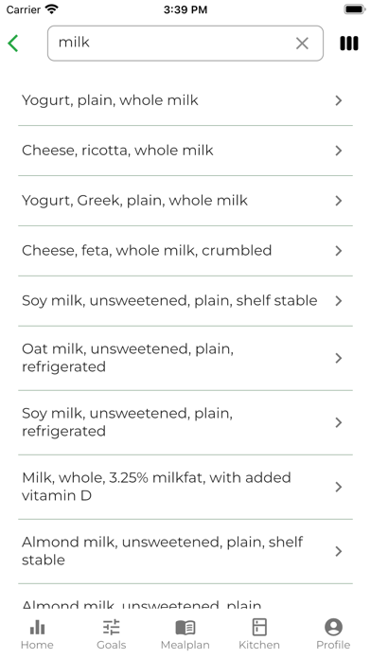Open the Profile tab
The image size is (371, 659).
[x=333, y=634]
